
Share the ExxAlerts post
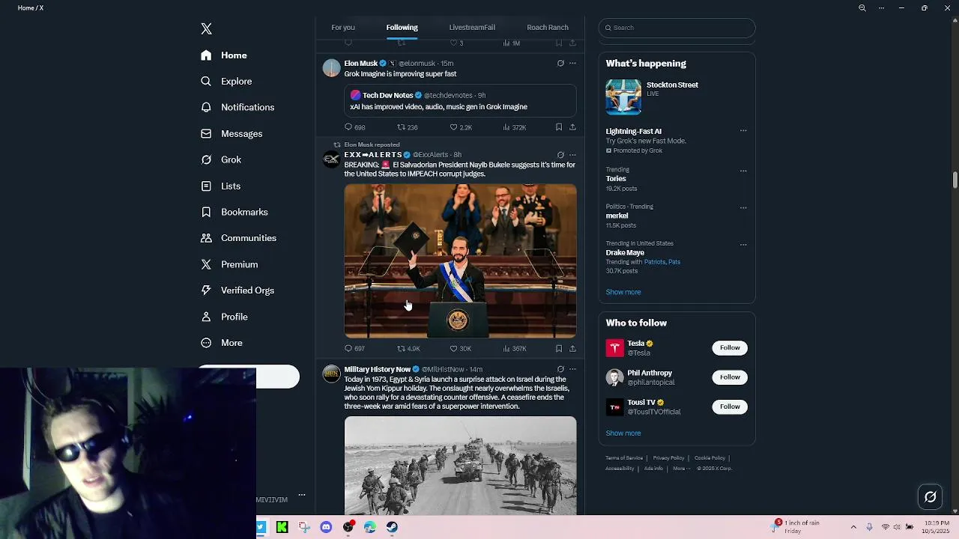572,349
